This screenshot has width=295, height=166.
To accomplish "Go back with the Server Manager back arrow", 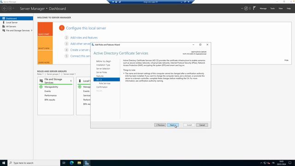I will point(5,8).
